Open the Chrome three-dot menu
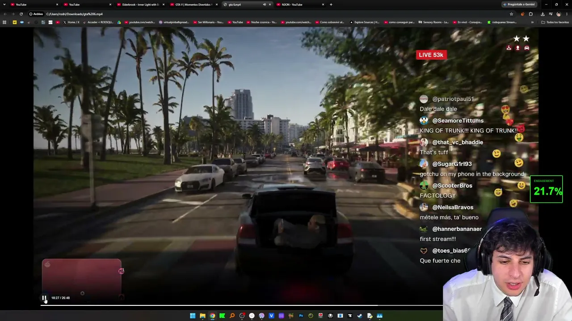This screenshot has height=321, width=572. point(567,14)
